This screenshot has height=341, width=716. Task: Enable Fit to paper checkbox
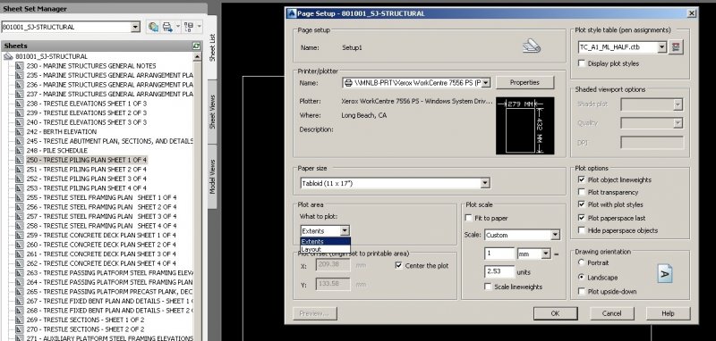pos(468,218)
